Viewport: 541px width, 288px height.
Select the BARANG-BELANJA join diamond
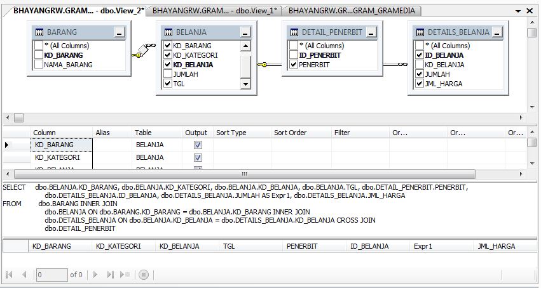click(x=144, y=50)
